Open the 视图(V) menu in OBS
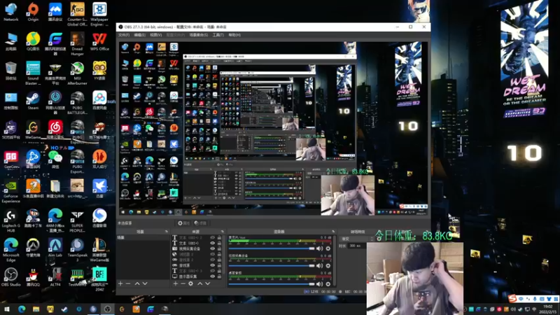The width and height of the screenshot is (560, 315). click(155, 35)
